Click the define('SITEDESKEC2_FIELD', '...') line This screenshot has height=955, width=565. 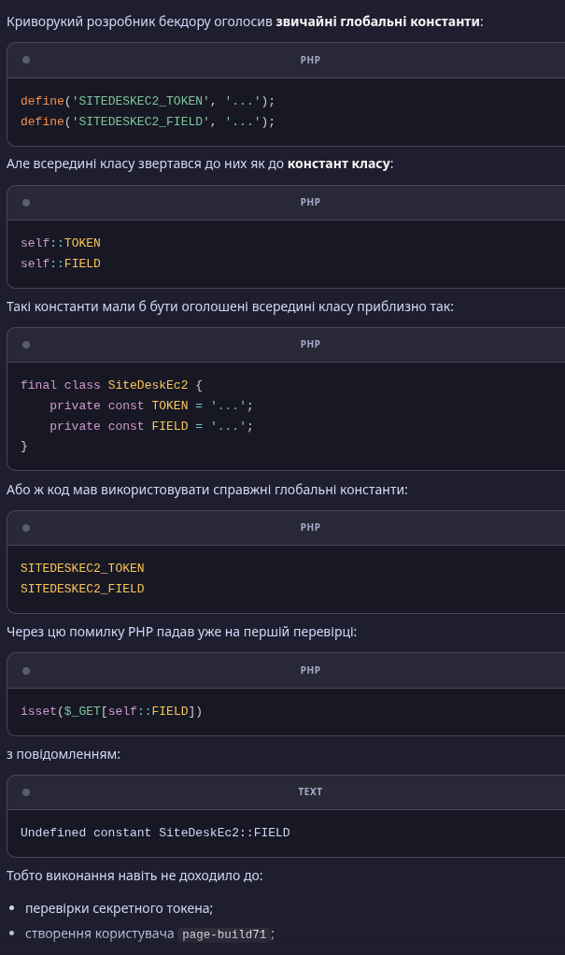[148, 121]
